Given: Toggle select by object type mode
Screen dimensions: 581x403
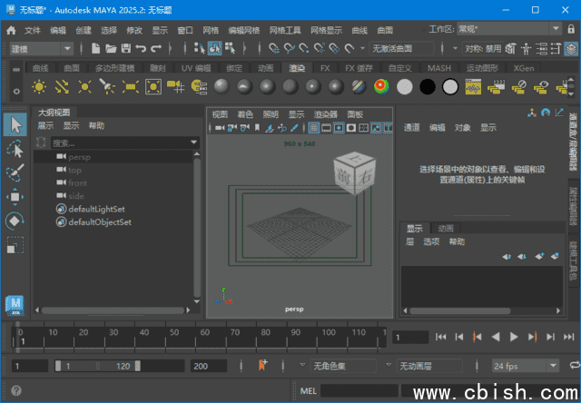Looking at the screenshot, I should [214, 48].
